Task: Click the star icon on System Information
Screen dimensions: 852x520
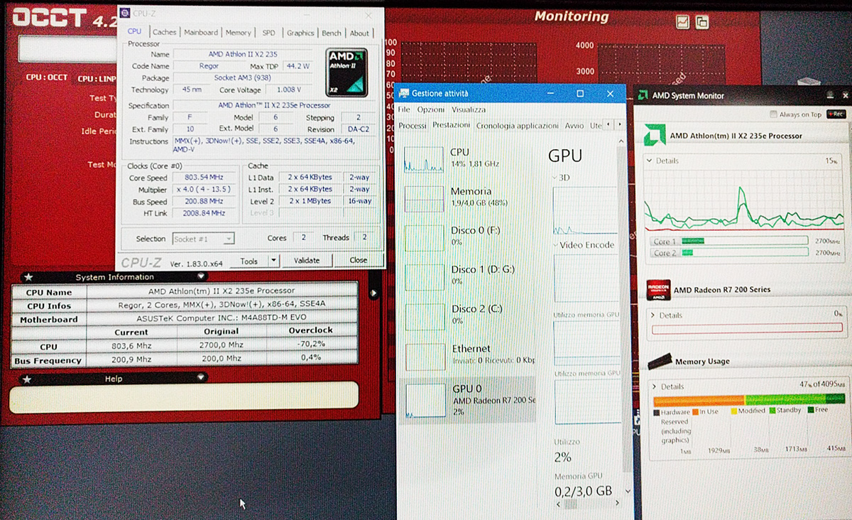Action: tap(28, 277)
